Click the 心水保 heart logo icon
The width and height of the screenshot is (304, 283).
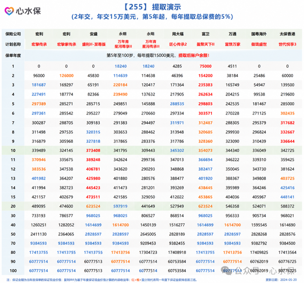[x=9, y=11]
